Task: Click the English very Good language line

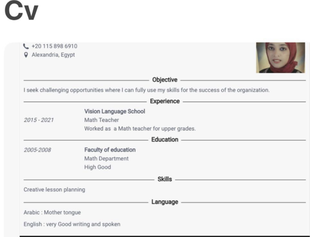Action: [72, 224]
